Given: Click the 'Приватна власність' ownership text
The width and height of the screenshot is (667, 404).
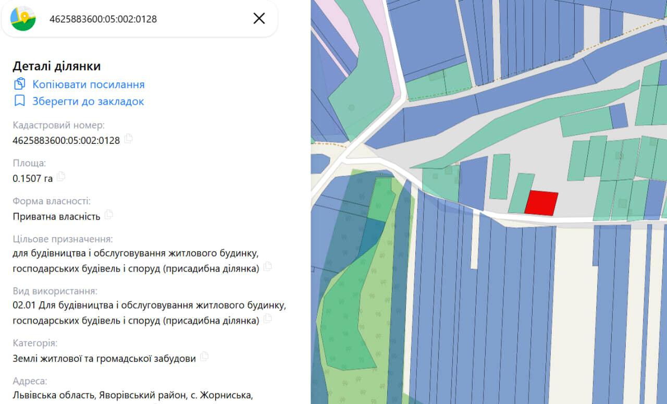Looking at the screenshot, I should (56, 216).
